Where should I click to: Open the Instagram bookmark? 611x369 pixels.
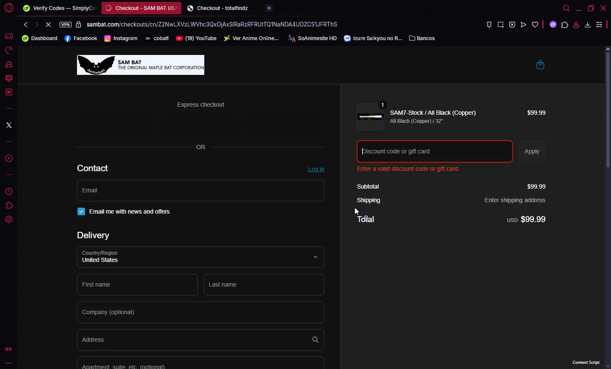[x=121, y=38]
